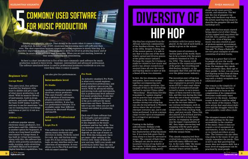Open the highonscore.com link on left page
Viewport: 248px width, 159px height.
[17, 154]
